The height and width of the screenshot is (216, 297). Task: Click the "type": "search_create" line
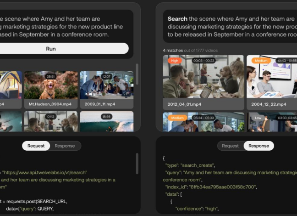(x=190, y=165)
